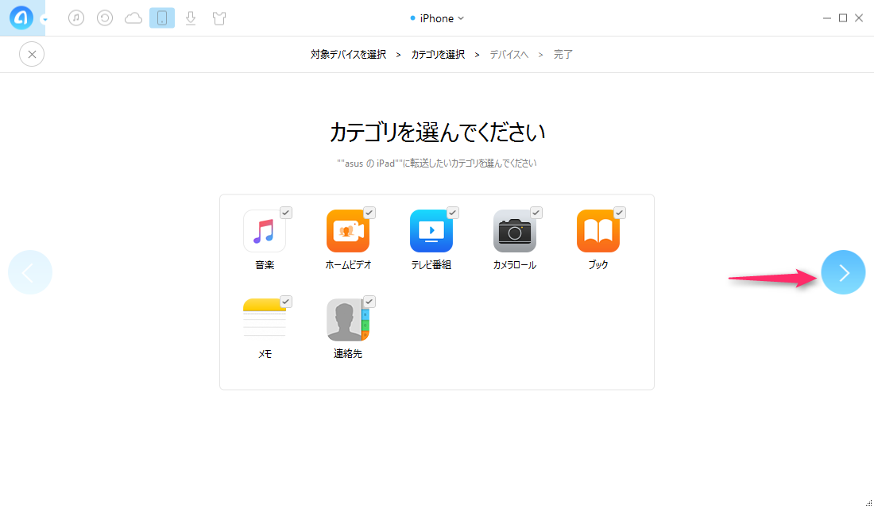The width and height of the screenshot is (874, 508).
Task: Uncheck the カメラロール checkbox
Action: tap(536, 213)
